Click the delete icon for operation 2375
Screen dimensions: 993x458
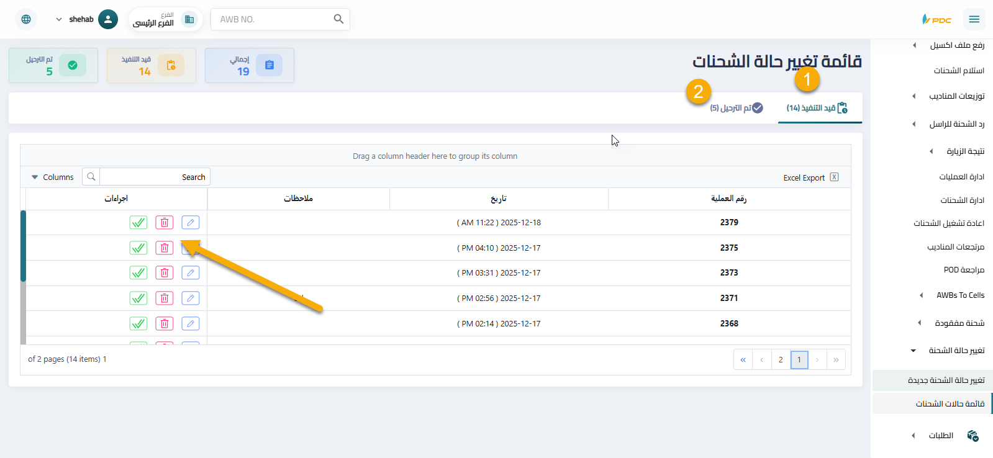164,248
